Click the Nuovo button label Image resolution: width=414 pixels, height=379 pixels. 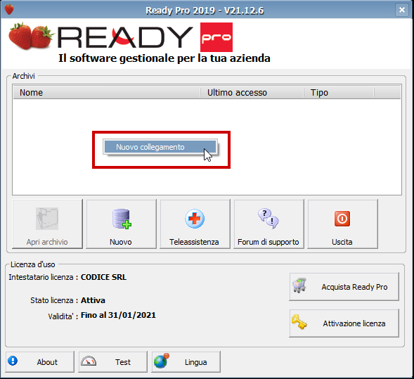[121, 242]
